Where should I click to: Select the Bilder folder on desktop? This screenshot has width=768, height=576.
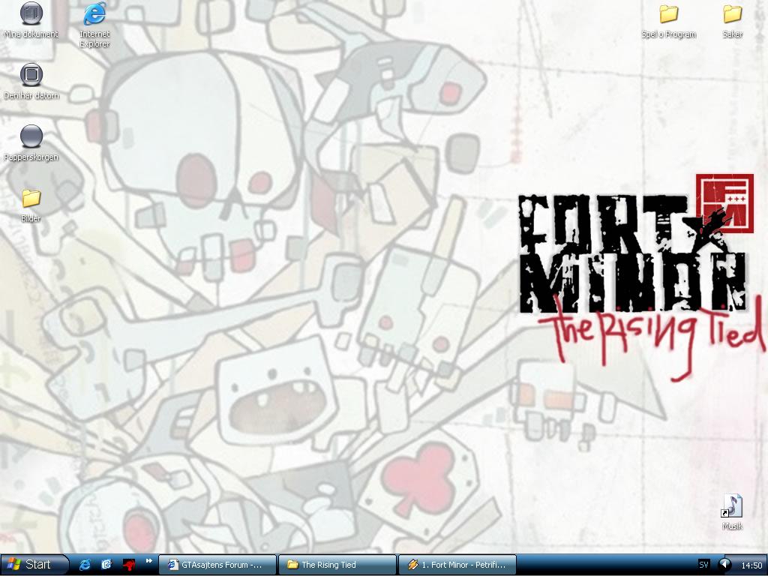pyautogui.click(x=31, y=205)
